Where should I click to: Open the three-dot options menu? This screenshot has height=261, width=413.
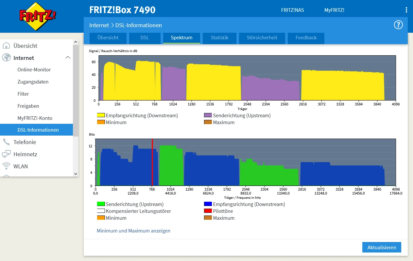[x=406, y=10]
